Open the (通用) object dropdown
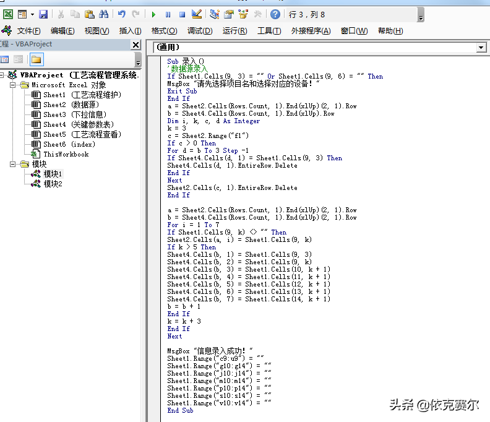 pos(481,48)
